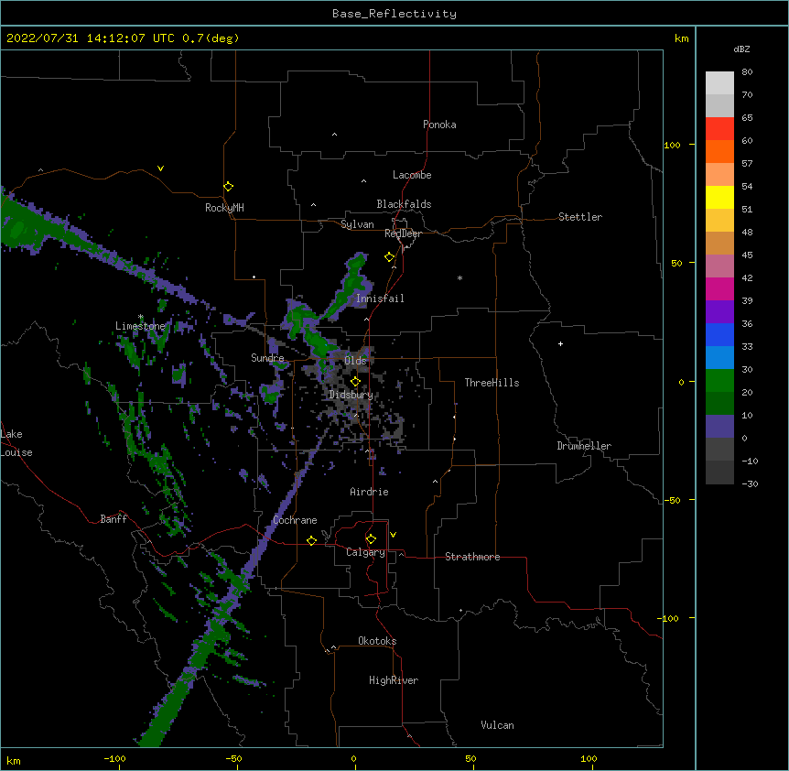
Task: Click the Vulcan label
Action: [x=497, y=725]
